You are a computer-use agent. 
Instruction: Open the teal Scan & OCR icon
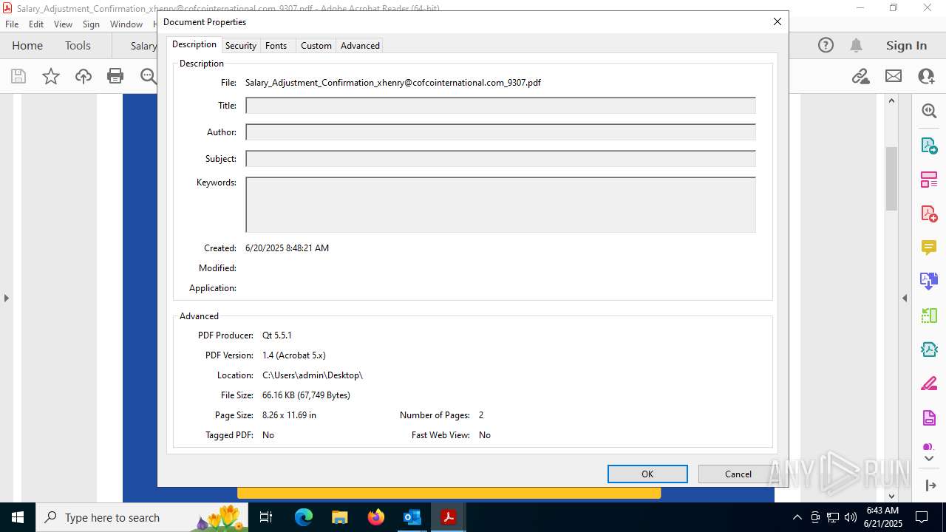[929, 349]
